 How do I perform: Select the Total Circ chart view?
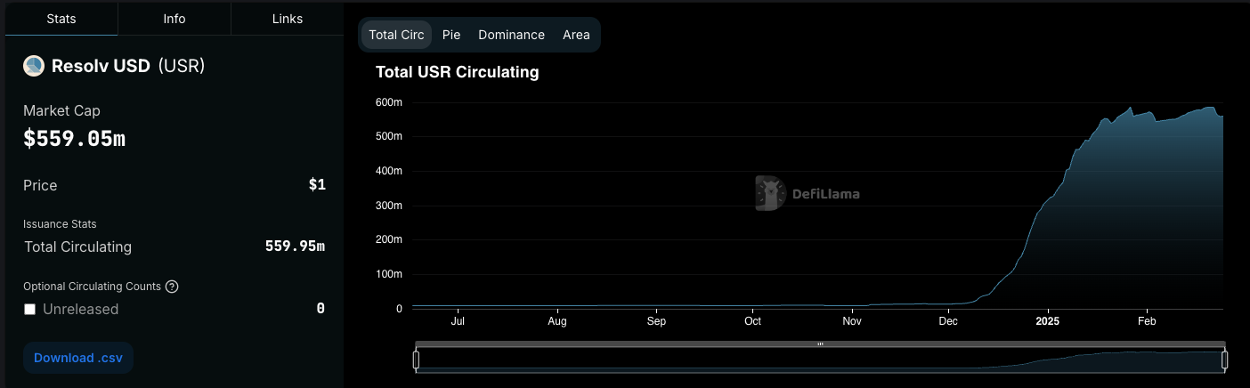[396, 35]
